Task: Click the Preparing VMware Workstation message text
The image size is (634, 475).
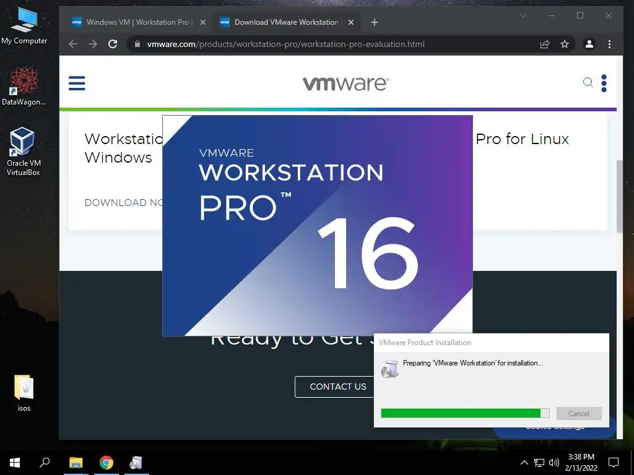Action: click(473, 362)
